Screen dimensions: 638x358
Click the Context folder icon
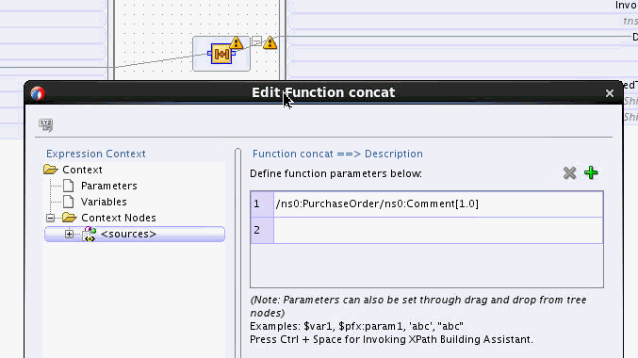pos(51,170)
